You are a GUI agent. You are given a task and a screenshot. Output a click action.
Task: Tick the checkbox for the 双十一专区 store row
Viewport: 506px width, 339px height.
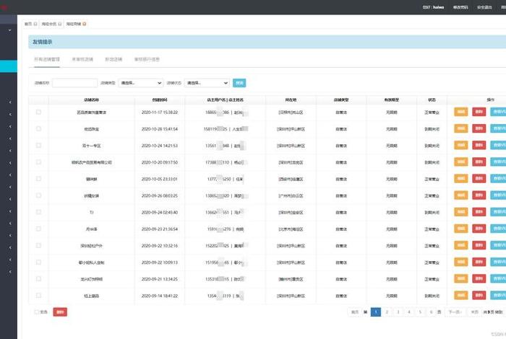coord(38,146)
